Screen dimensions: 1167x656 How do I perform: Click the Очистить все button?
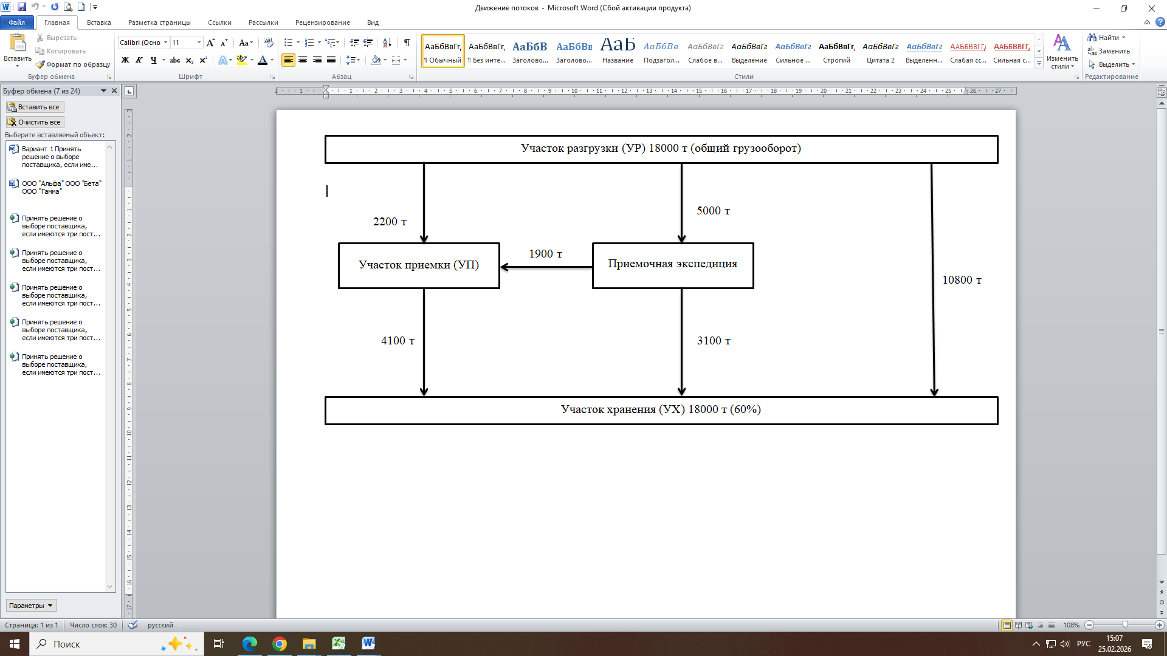(35, 122)
